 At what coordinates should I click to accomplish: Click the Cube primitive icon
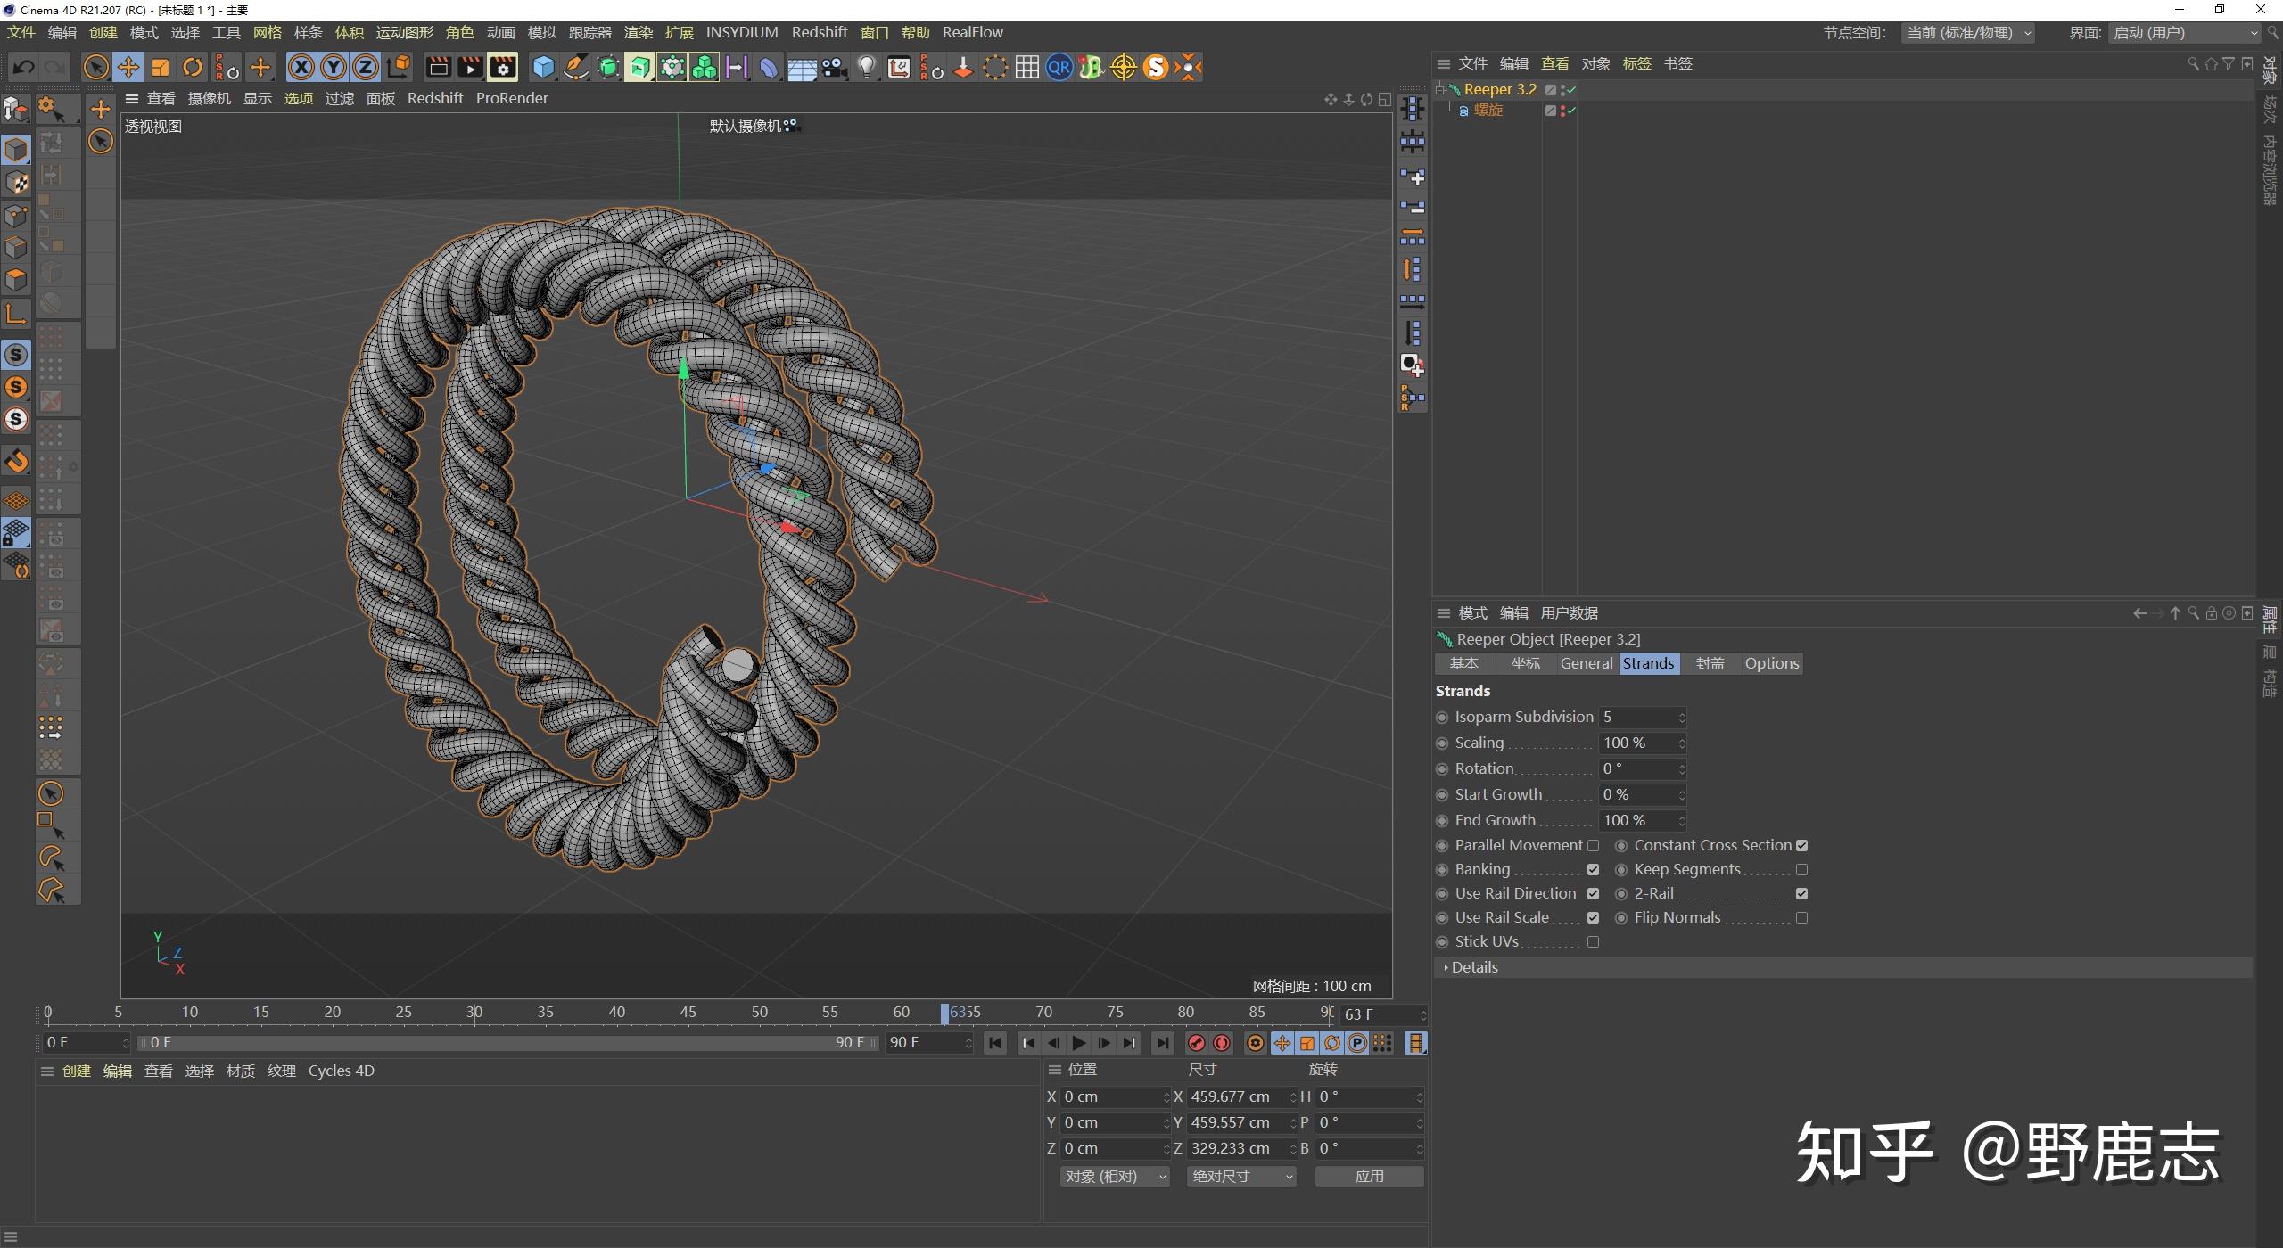[x=542, y=67]
